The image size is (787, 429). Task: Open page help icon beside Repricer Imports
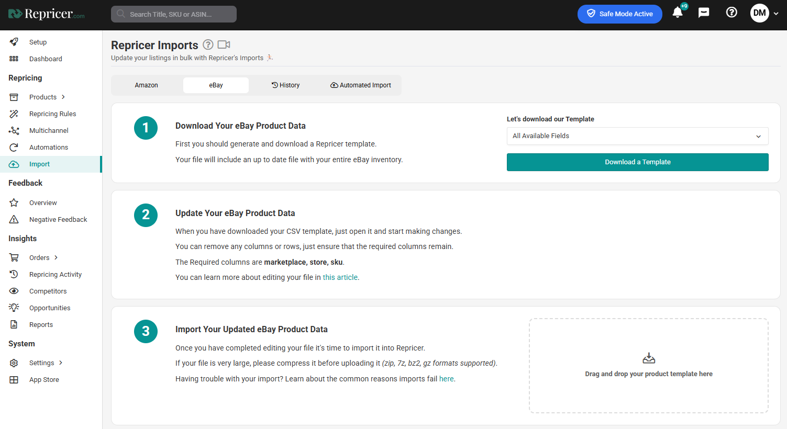pos(208,44)
